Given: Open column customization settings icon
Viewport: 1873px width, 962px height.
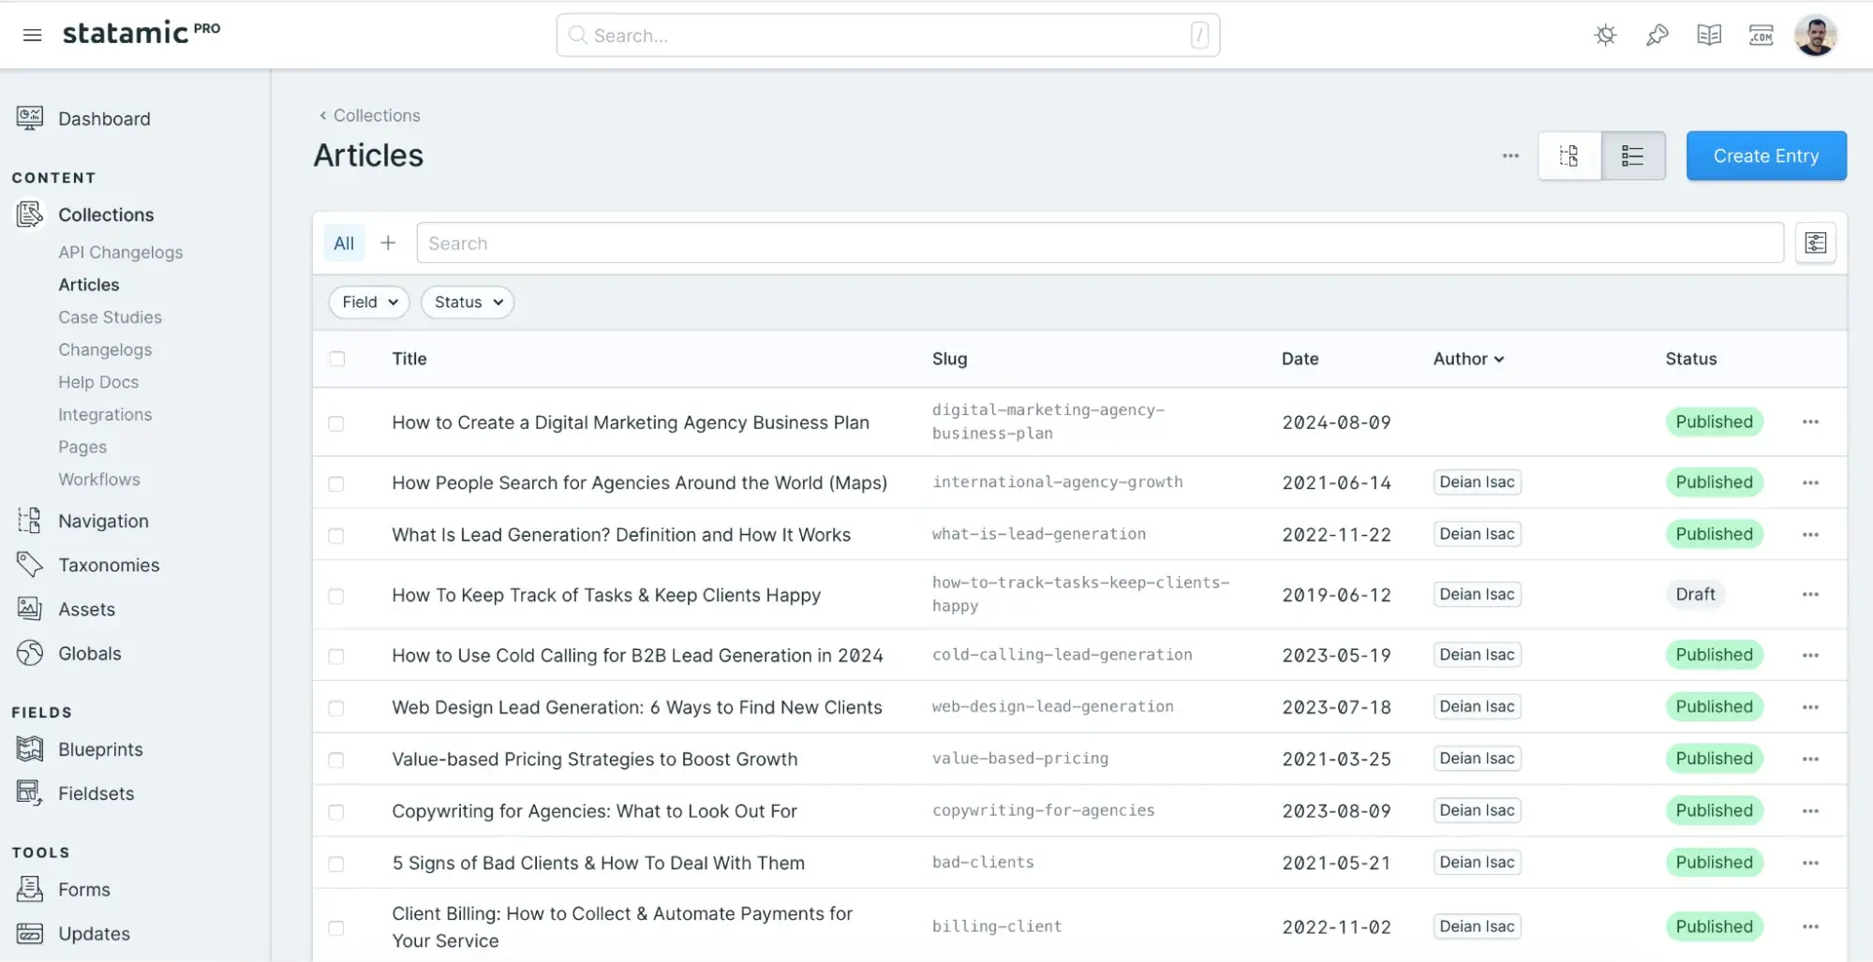Looking at the screenshot, I should tap(1815, 244).
